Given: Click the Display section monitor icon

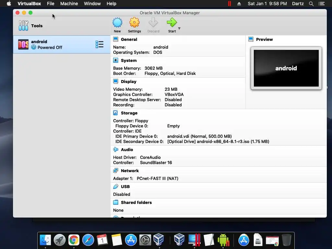Looking at the screenshot, I should 116,81.
